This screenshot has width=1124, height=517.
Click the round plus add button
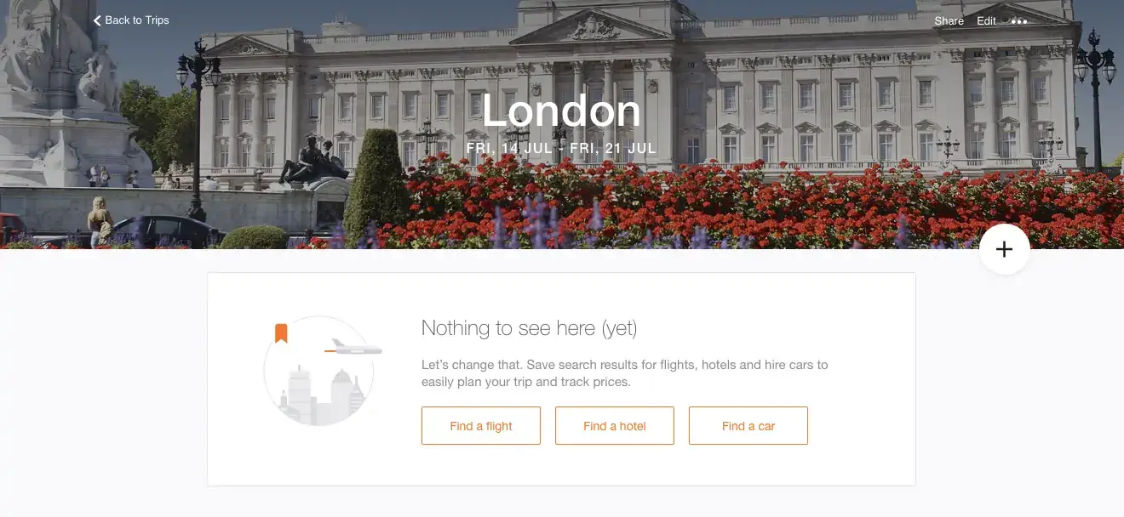click(1005, 249)
